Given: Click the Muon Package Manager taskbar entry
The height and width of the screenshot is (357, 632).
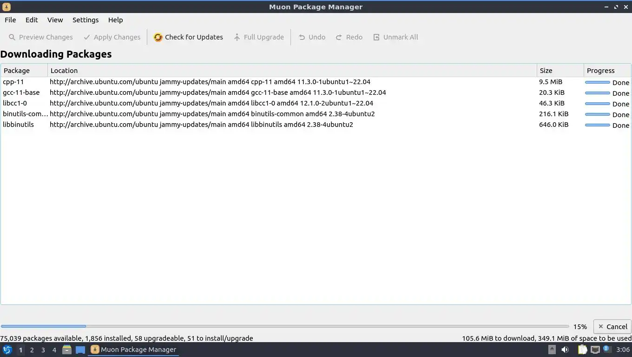Looking at the screenshot, I should pyautogui.click(x=134, y=350).
